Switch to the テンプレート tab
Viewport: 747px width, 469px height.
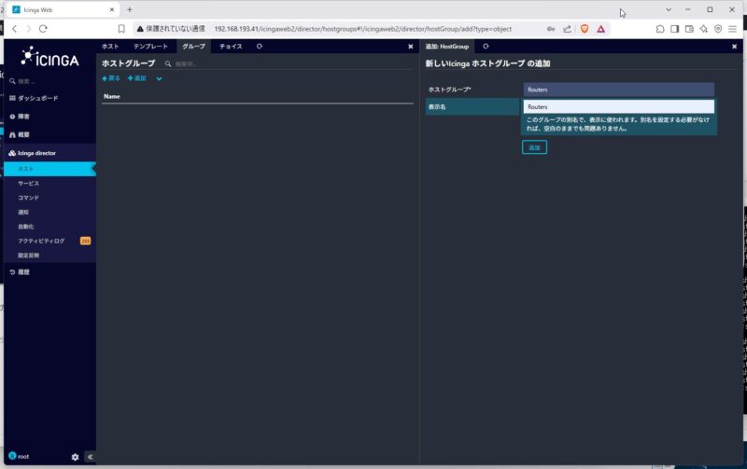150,46
